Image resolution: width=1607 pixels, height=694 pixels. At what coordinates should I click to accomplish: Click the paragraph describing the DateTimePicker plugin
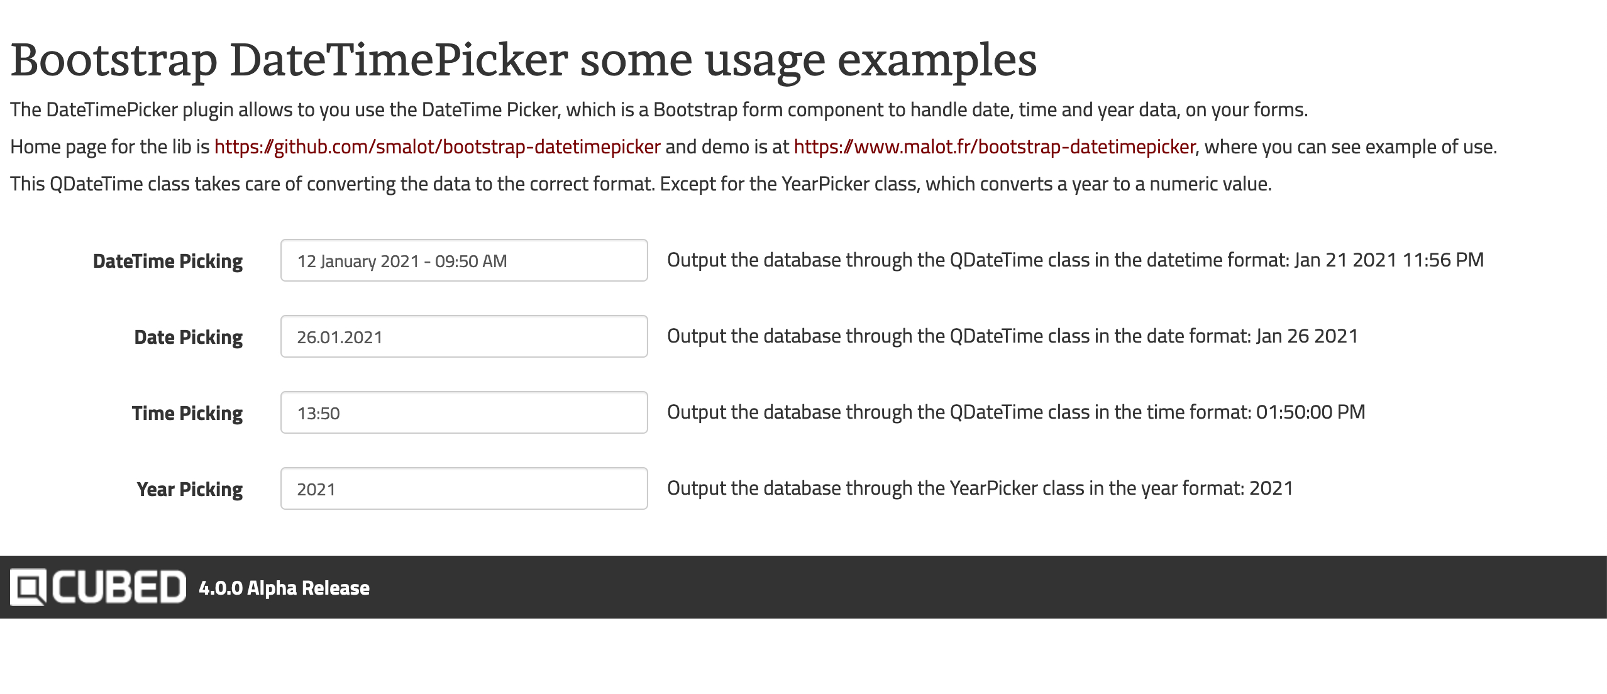tap(658, 110)
